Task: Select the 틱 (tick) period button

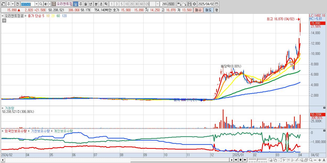Action: tap(106, 4)
